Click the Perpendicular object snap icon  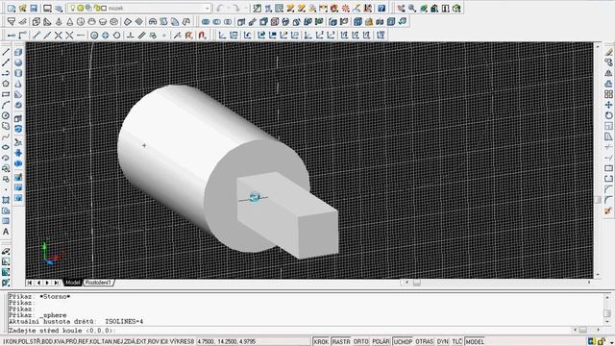pyautogui.click(x=131, y=35)
